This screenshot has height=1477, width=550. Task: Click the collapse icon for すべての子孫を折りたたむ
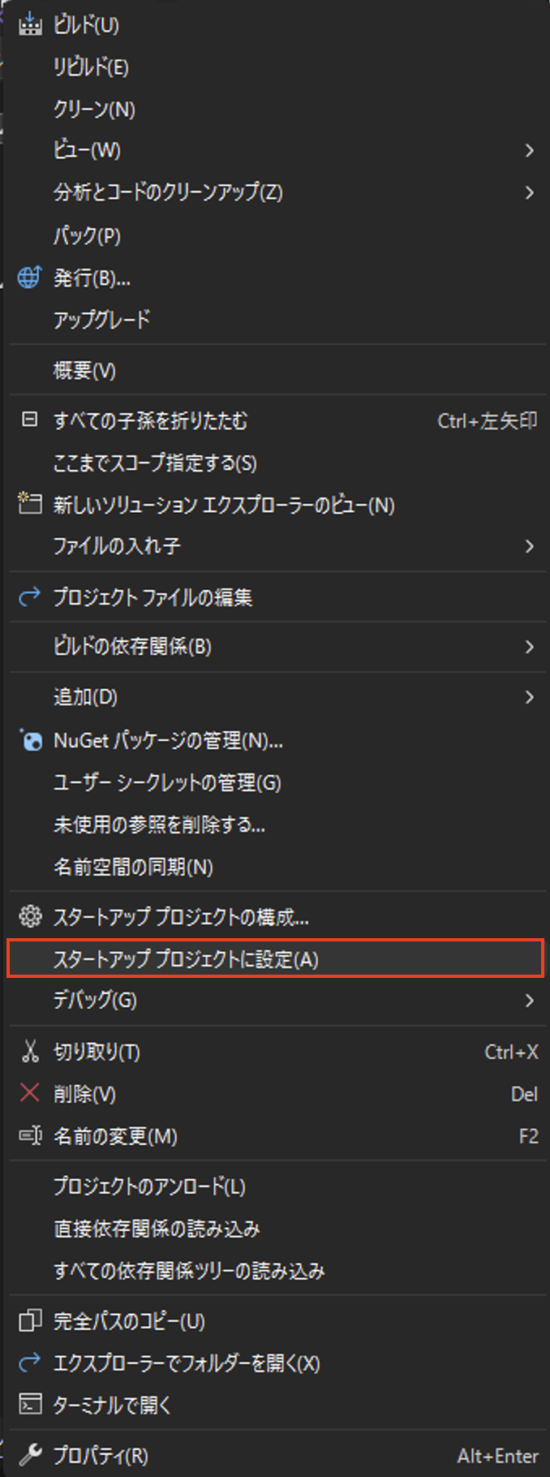30,420
